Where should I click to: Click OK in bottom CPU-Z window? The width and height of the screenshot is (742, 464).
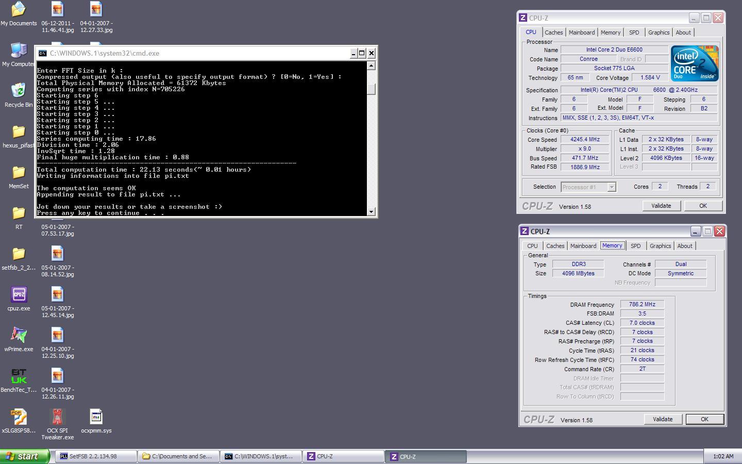coord(704,419)
